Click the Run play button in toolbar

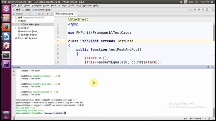tap(195, 10)
